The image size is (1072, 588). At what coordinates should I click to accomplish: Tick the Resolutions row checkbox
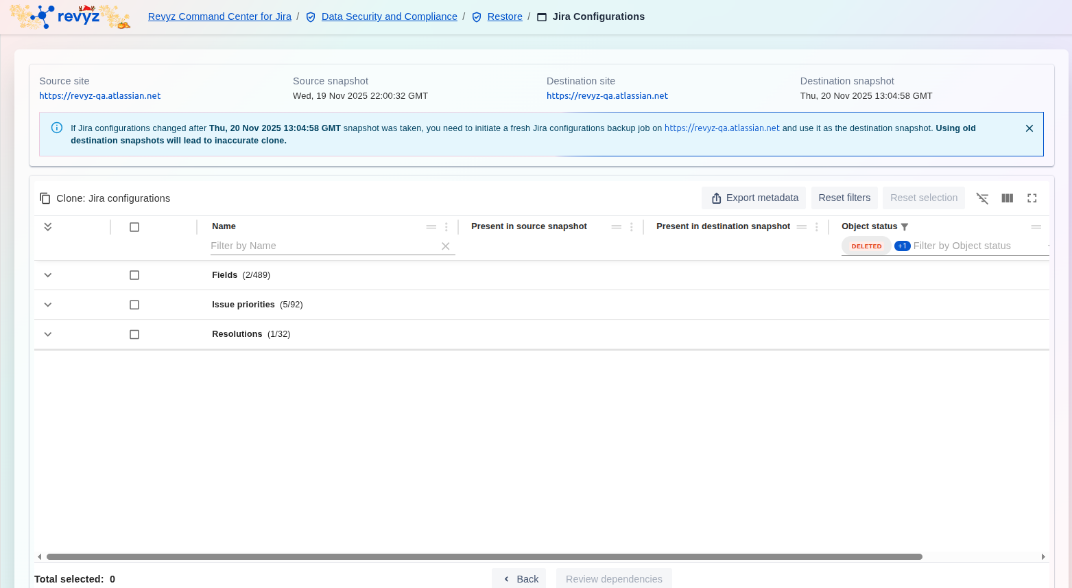coord(134,334)
